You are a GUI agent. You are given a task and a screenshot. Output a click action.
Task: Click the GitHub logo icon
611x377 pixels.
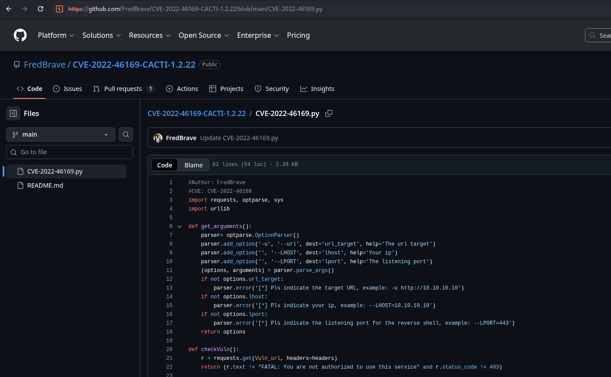pyautogui.click(x=20, y=35)
